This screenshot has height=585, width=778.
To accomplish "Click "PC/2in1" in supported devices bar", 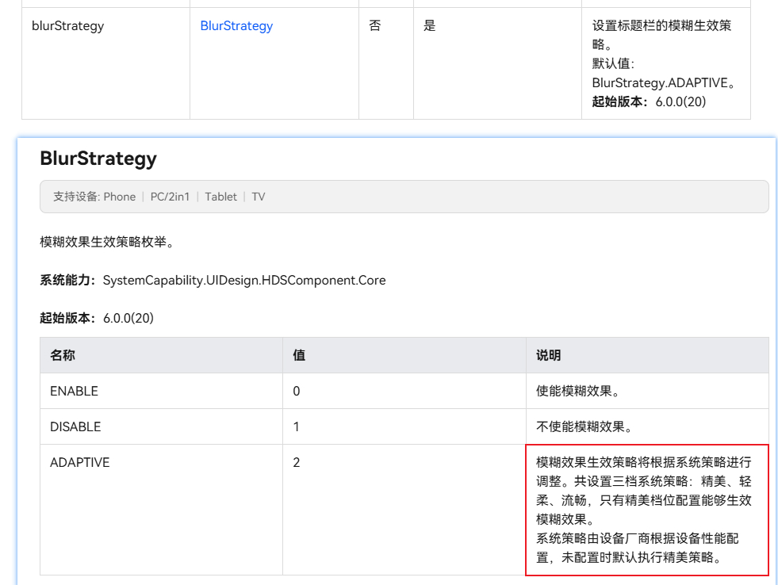I will point(170,197).
